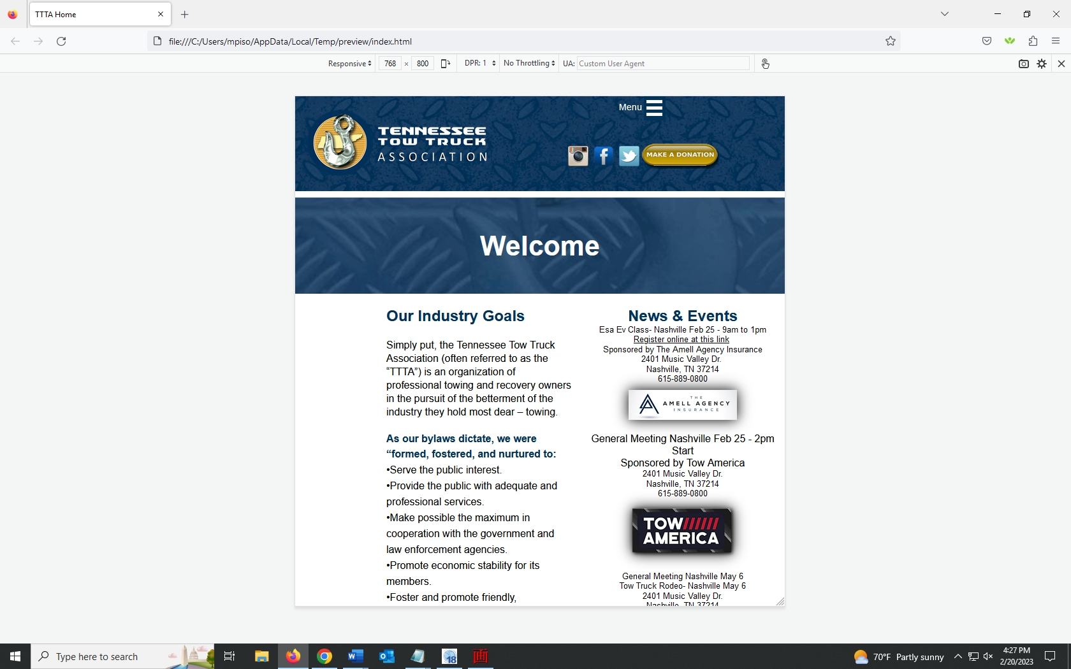The image size is (1071, 669).
Task: Open the Instagram social icon
Action: [x=578, y=155]
